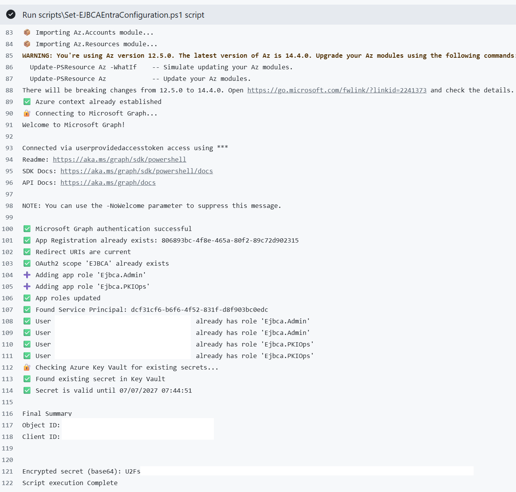
Task: Click date '07/07/2027 07:44:51' in secret line
Action: (x=156, y=390)
